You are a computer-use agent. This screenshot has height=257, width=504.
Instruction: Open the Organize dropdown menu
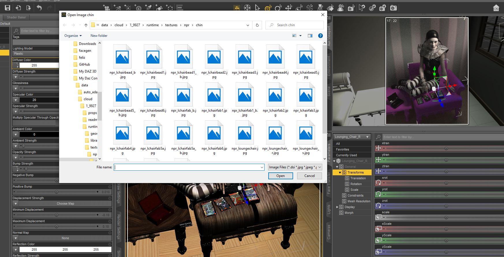tap(73, 36)
